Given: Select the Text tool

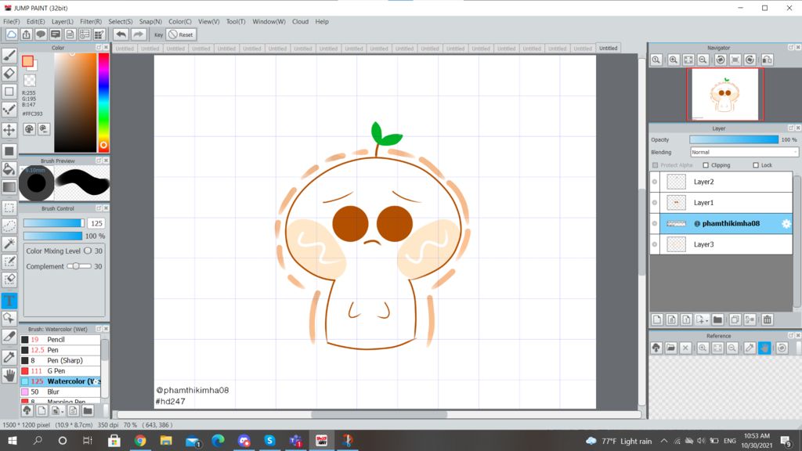Looking at the screenshot, I should tap(9, 301).
